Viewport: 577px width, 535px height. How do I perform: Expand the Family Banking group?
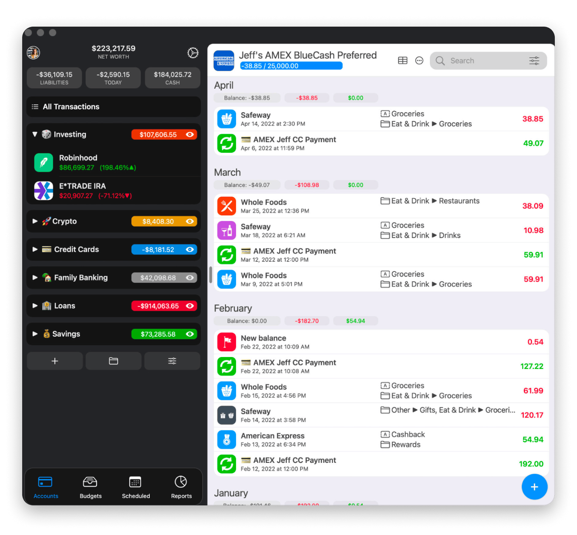pos(35,277)
